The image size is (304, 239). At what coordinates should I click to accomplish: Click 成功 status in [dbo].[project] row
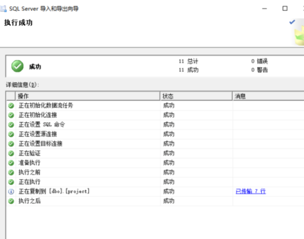coord(168,191)
